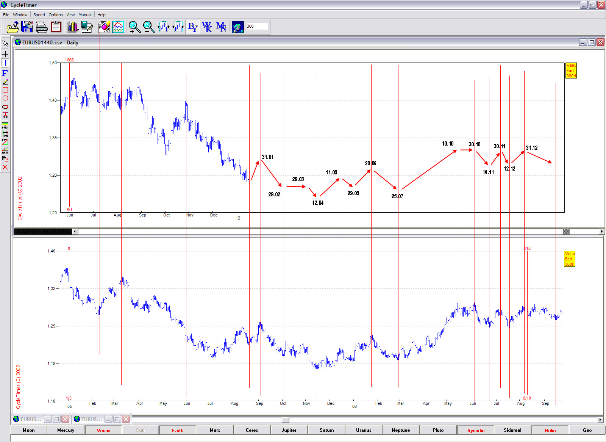Click the printer icon in toolbar

41,27
